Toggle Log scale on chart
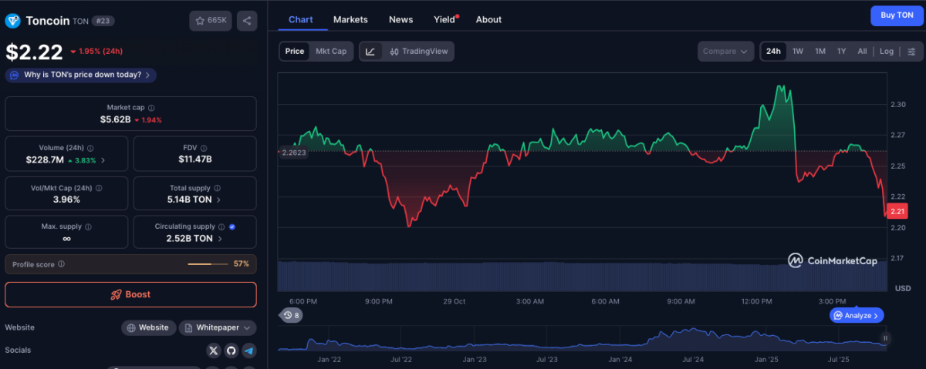This screenshot has width=926, height=369. [x=886, y=52]
